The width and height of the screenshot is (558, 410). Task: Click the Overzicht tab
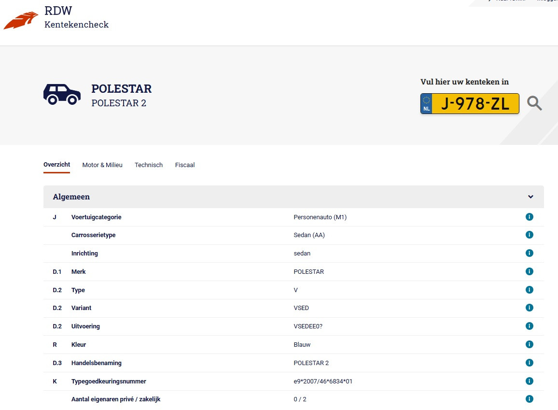[x=56, y=164]
